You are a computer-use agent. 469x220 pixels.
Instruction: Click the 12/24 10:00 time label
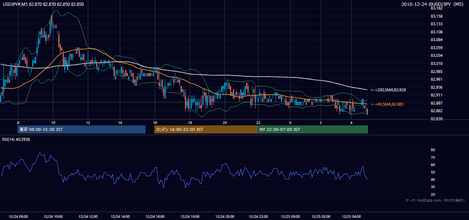coord(53,216)
